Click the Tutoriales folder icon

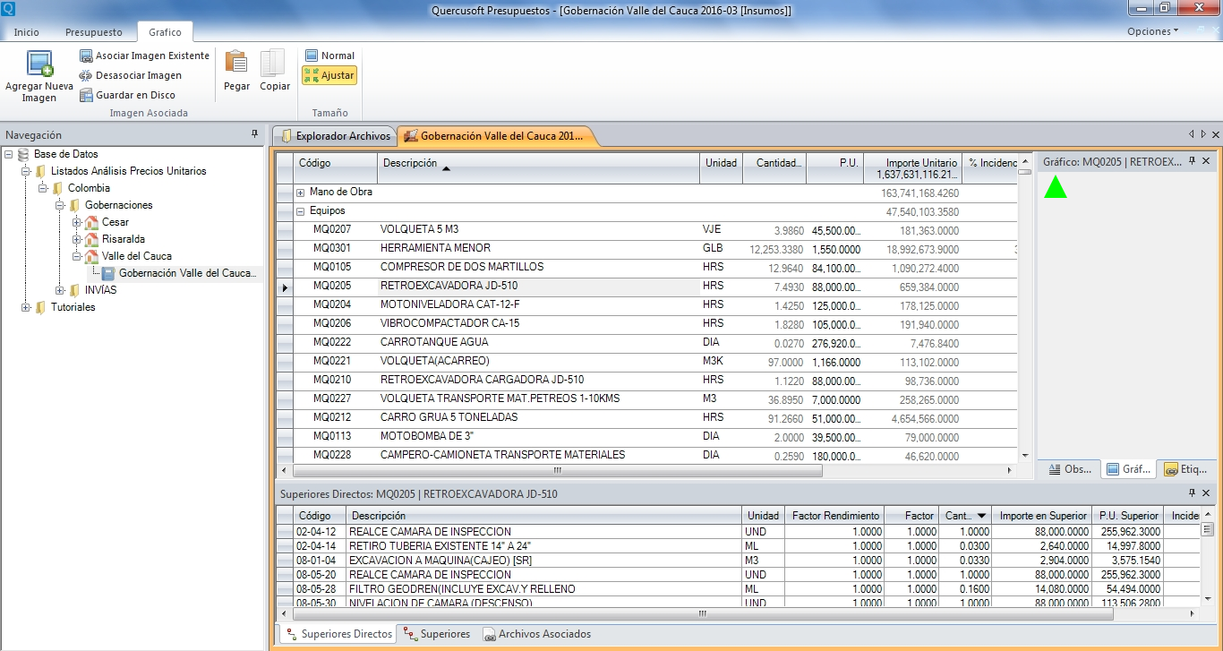click(40, 307)
